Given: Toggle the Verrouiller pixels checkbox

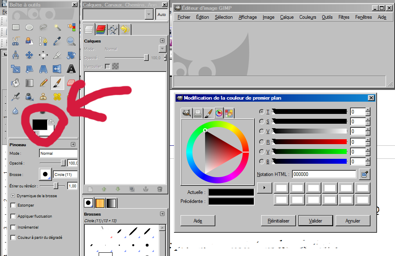Looking at the screenshot, I should (108, 66).
